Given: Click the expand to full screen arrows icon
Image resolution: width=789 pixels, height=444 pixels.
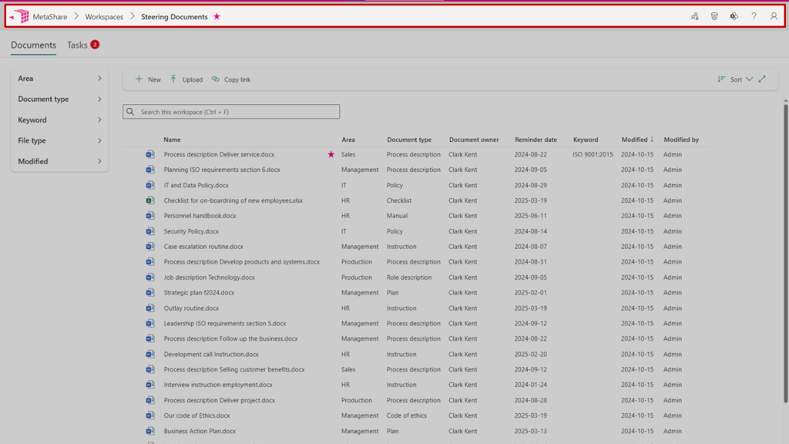Looking at the screenshot, I should (762, 79).
